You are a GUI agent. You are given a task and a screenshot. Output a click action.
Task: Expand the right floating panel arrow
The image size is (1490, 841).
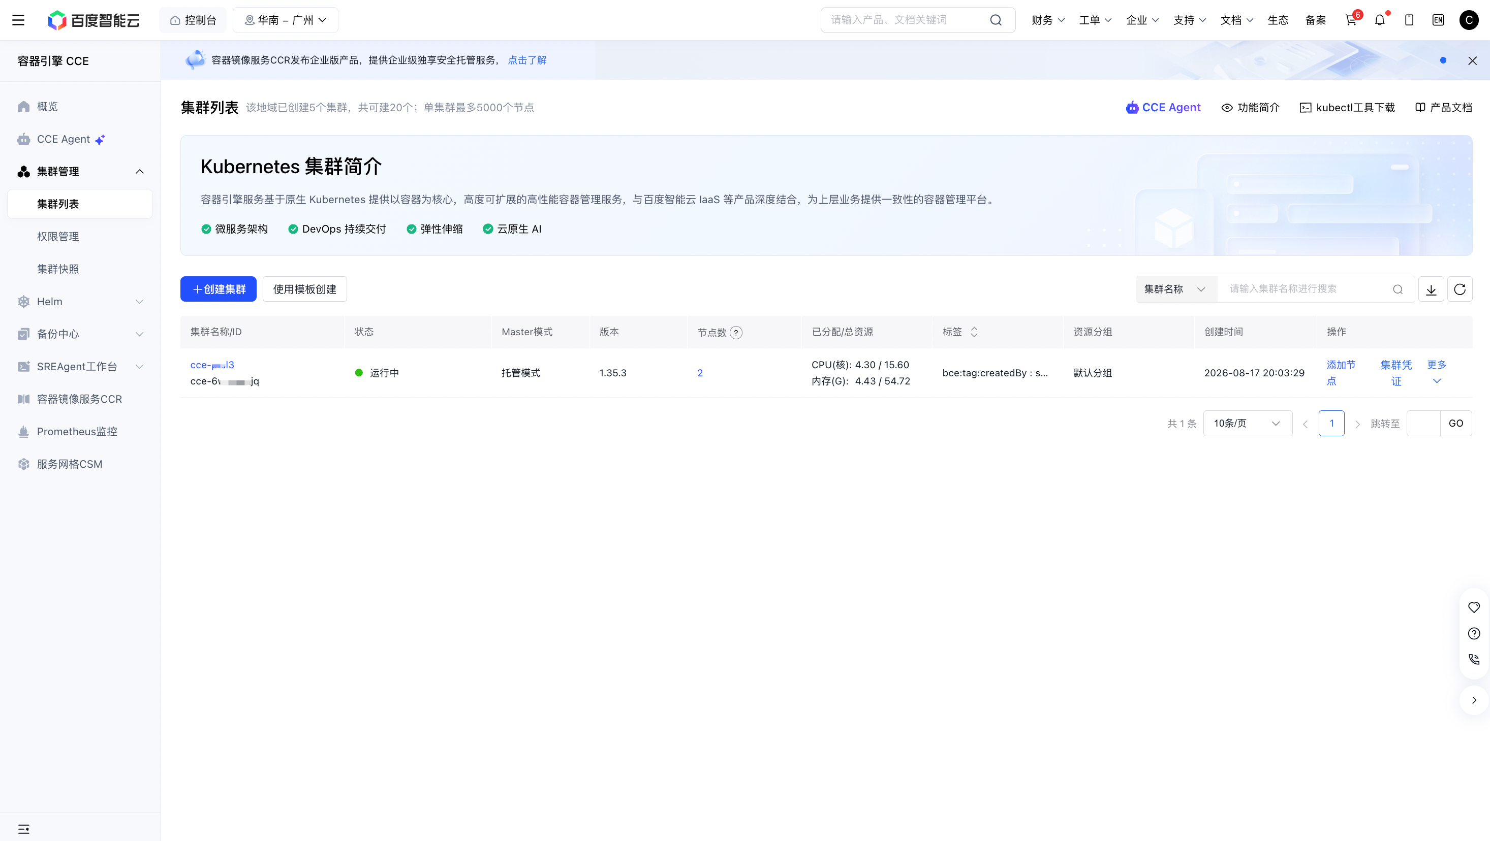coord(1474,700)
